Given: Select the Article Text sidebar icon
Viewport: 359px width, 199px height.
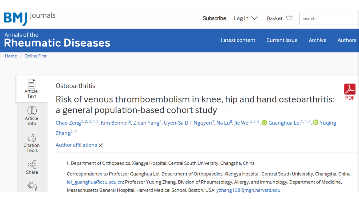Looking at the screenshot, I should pyautogui.click(x=31, y=83).
